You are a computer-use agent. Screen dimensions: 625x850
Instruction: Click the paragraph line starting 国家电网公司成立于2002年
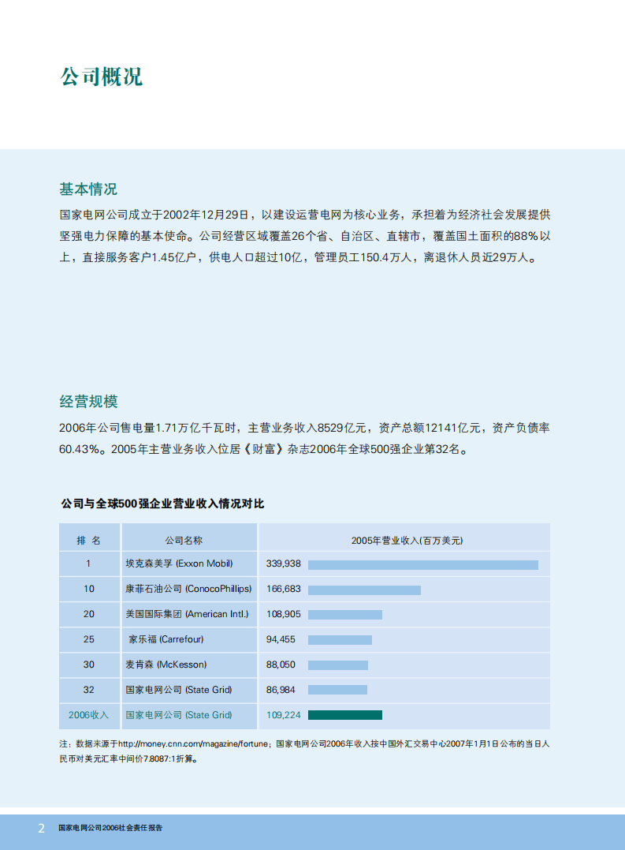tap(305, 215)
